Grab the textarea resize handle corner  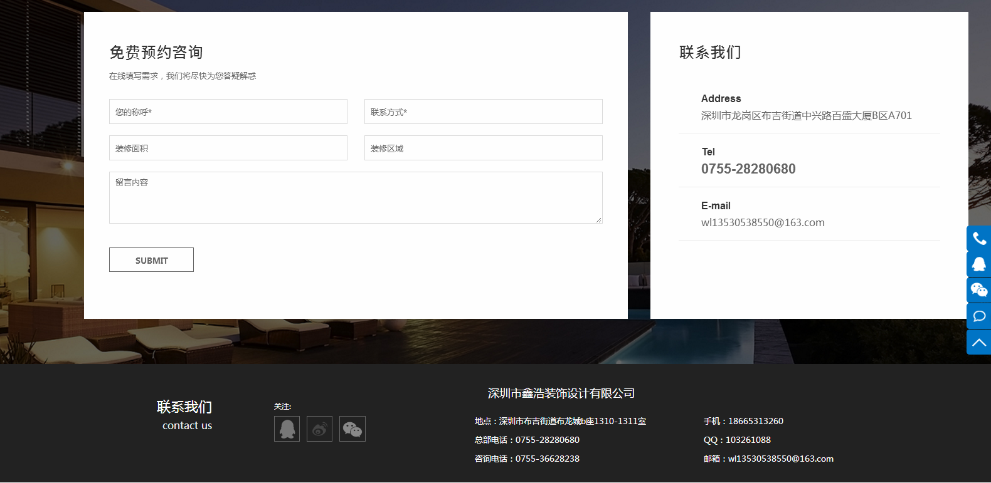598,220
